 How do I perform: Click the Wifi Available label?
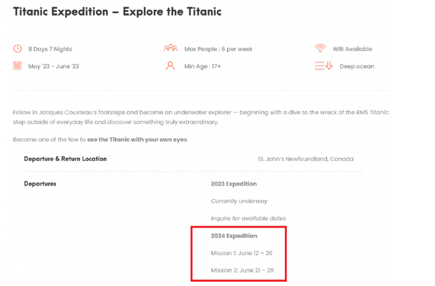352,49
